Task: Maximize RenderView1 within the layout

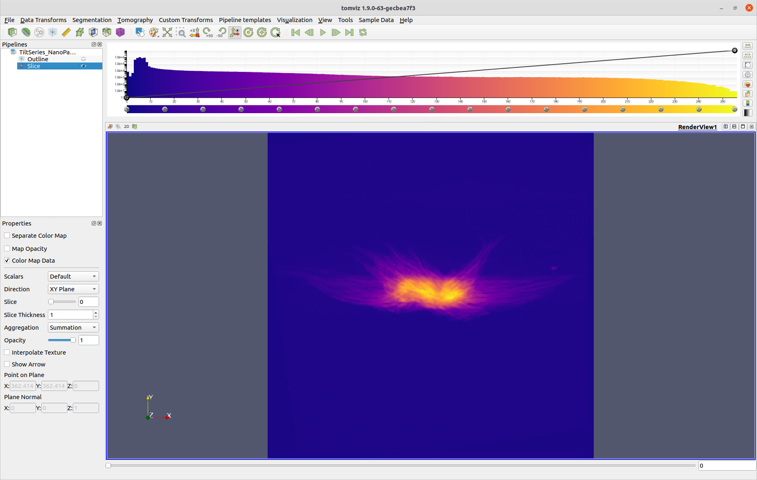Action: pyautogui.click(x=743, y=127)
